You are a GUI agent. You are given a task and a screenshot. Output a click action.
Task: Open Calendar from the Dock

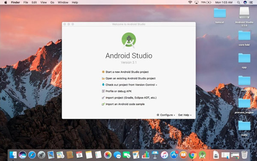pos(79,155)
